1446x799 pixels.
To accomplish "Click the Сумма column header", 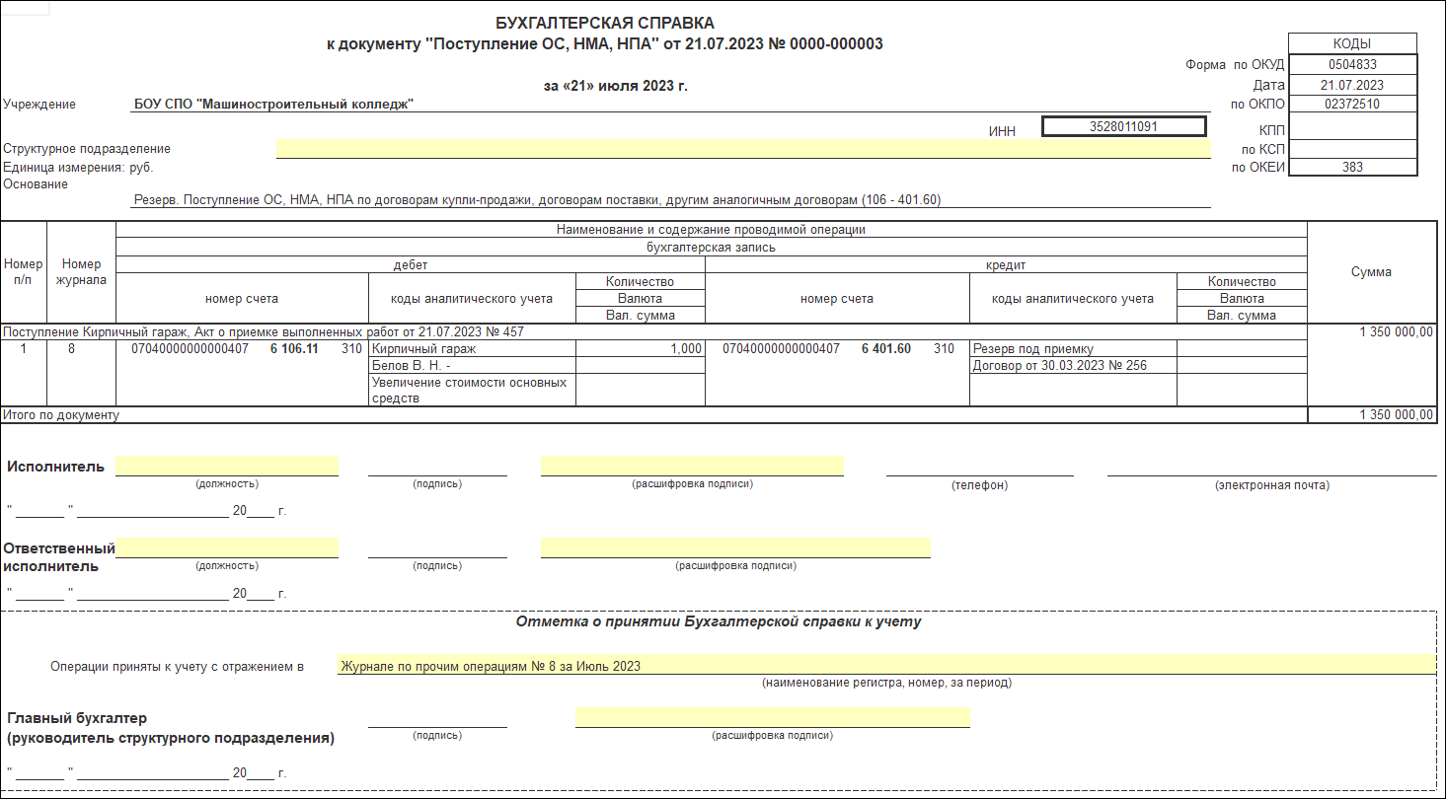I will pyautogui.click(x=1371, y=272).
